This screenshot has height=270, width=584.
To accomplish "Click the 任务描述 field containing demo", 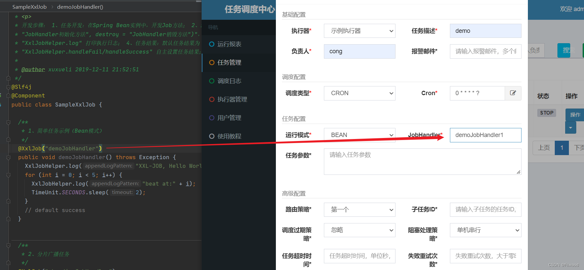I will [486, 31].
